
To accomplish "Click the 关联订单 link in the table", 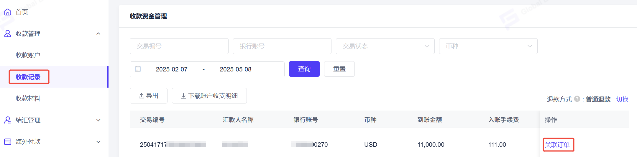I will pos(557,145).
